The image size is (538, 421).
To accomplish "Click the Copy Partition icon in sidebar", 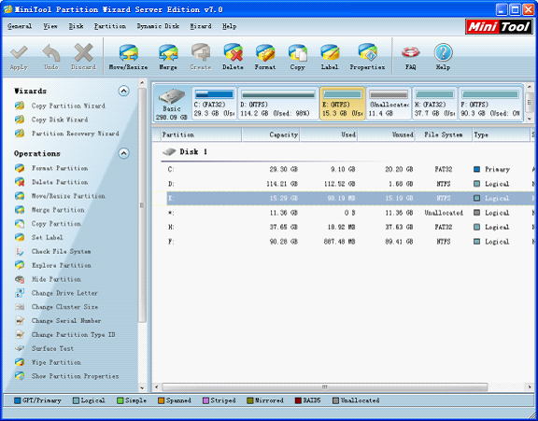I will pyautogui.click(x=20, y=223).
